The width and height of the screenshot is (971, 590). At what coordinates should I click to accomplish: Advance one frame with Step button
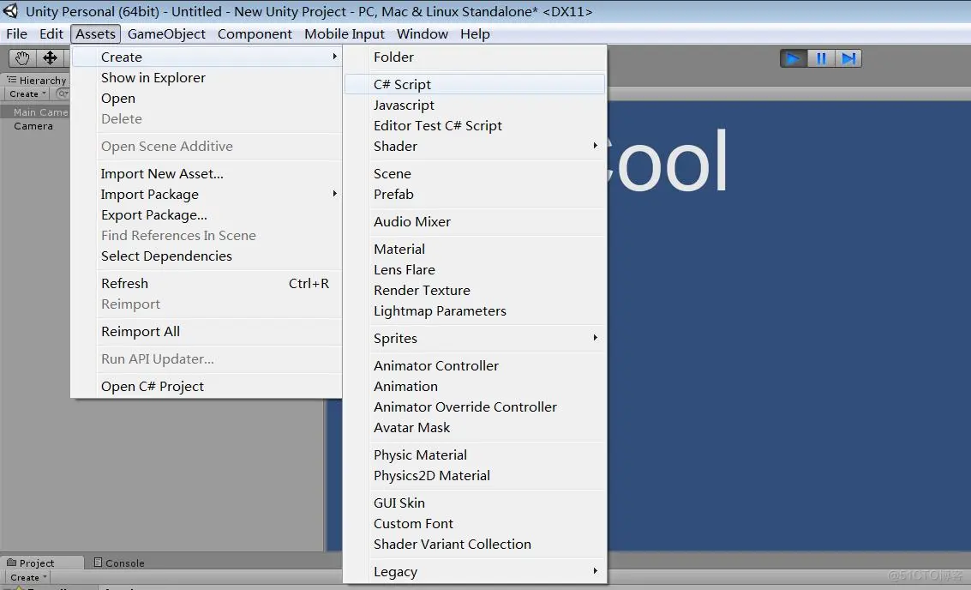click(848, 59)
